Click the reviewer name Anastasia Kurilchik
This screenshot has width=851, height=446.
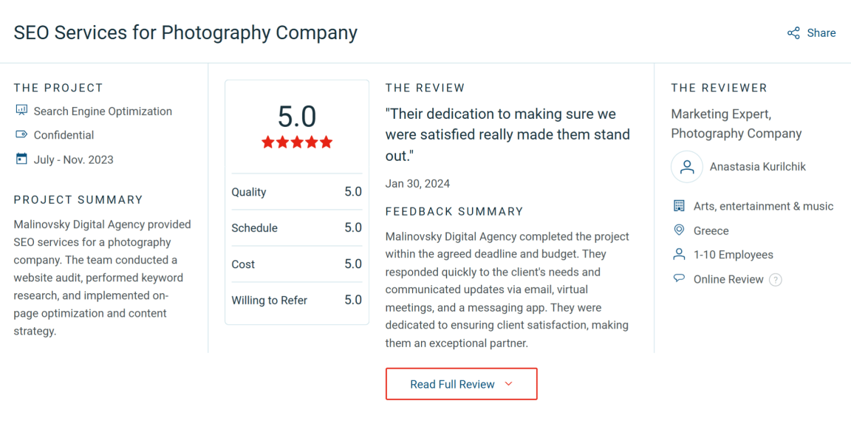tap(757, 167)
